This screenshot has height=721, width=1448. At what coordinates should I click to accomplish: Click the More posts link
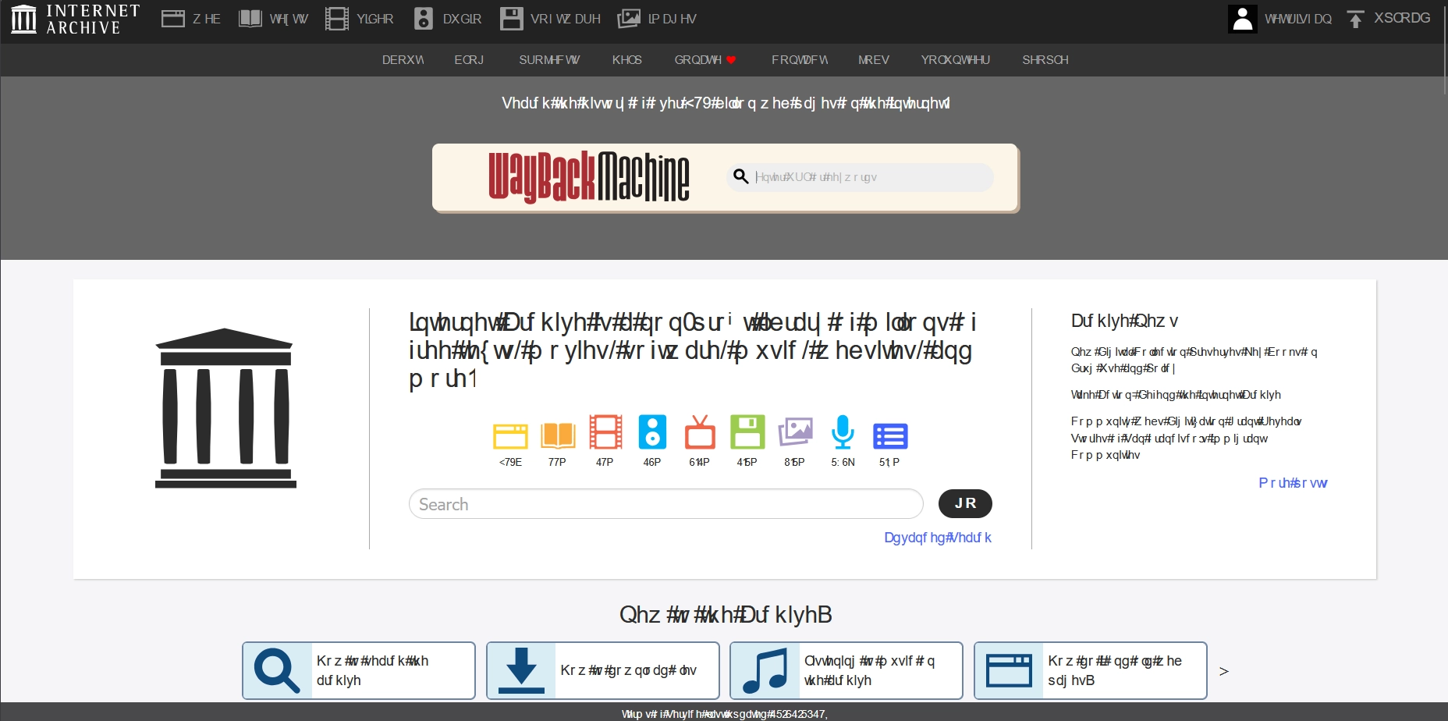[1293, 483]
